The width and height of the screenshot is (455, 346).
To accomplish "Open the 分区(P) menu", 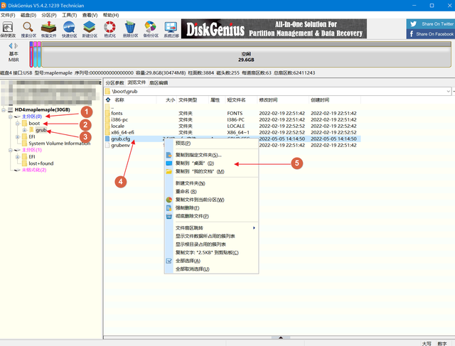I will [x=49, y=15].
